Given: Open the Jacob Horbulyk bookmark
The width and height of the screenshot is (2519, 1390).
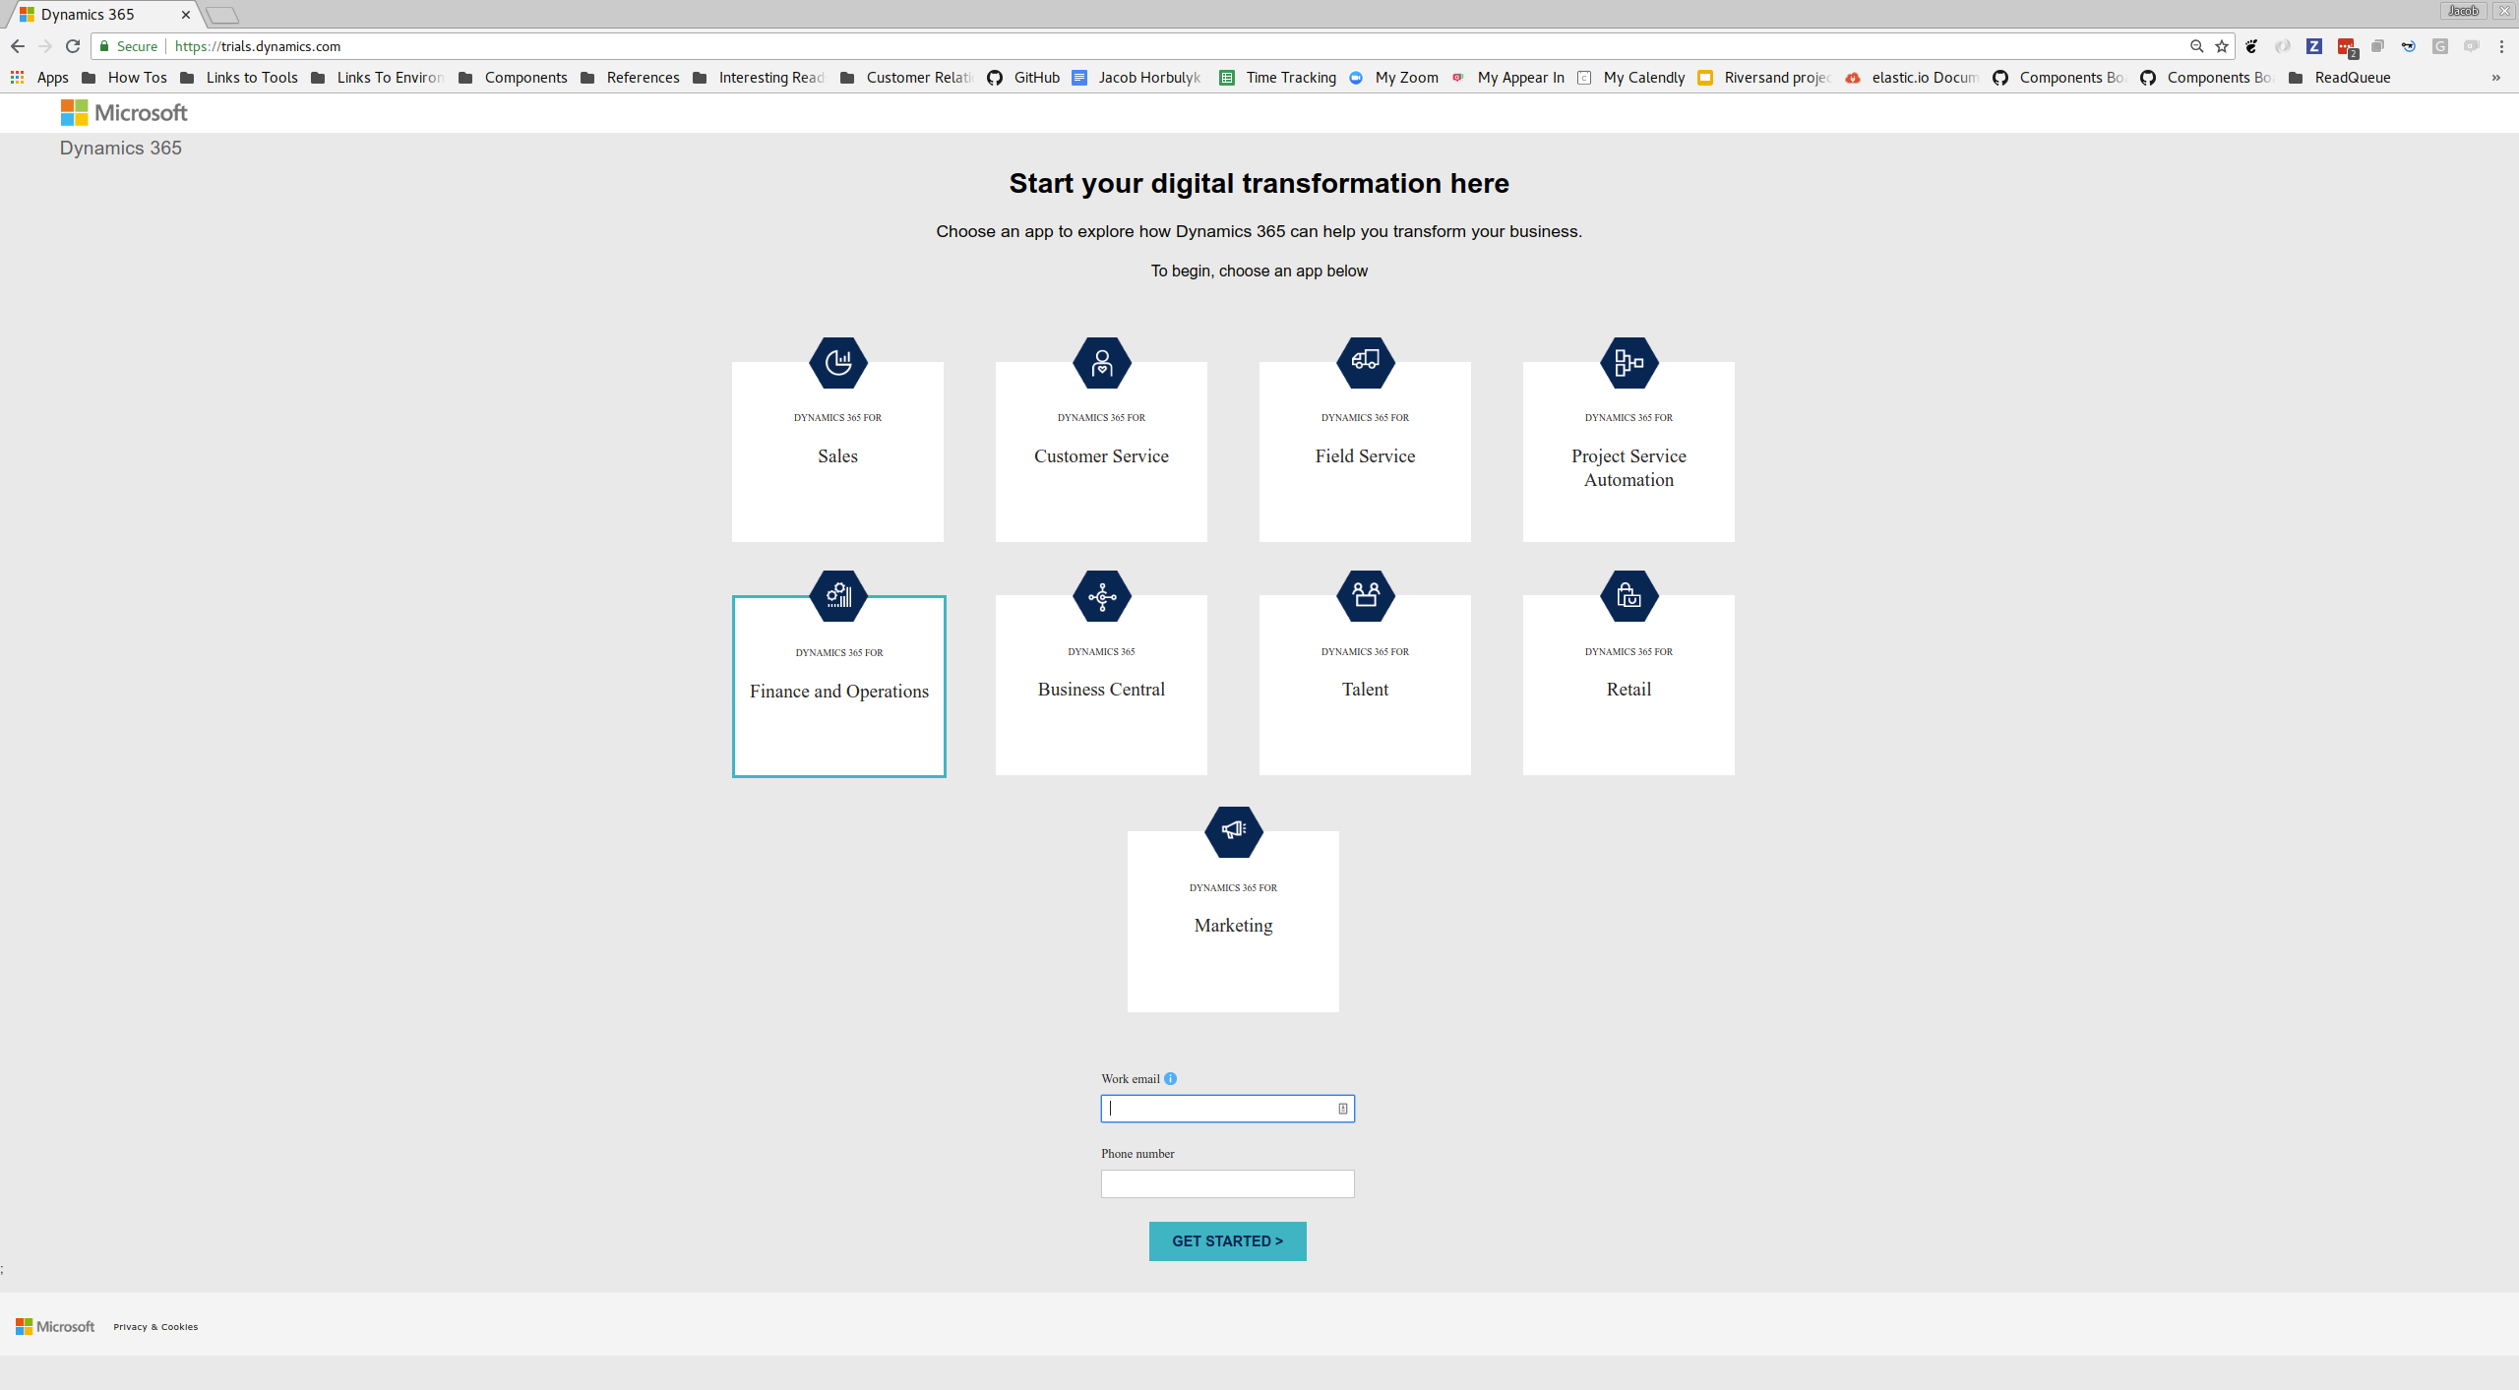Looking at the screenshot, I should tap(1137, 78).
